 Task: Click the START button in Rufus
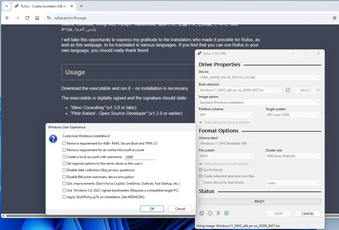click(x=278, y=213)
